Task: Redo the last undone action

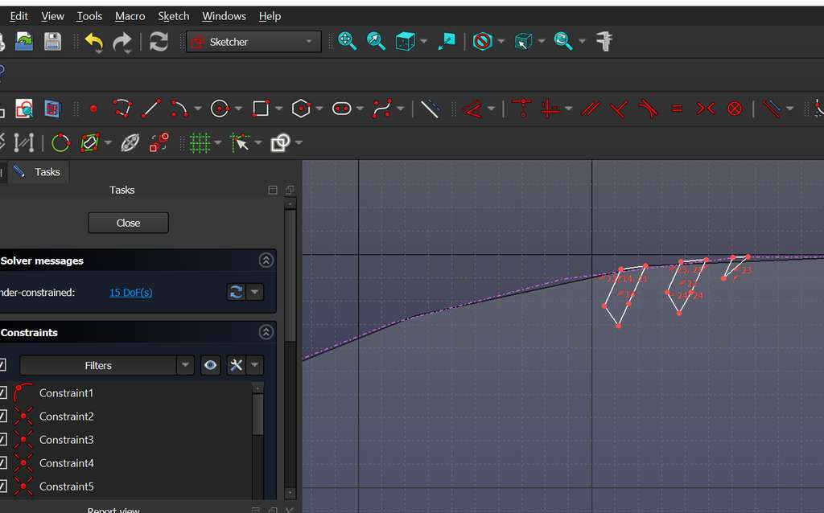Action: 122,42
